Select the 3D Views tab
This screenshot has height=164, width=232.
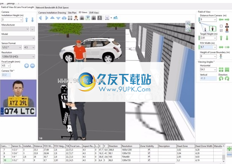(83, 12)
